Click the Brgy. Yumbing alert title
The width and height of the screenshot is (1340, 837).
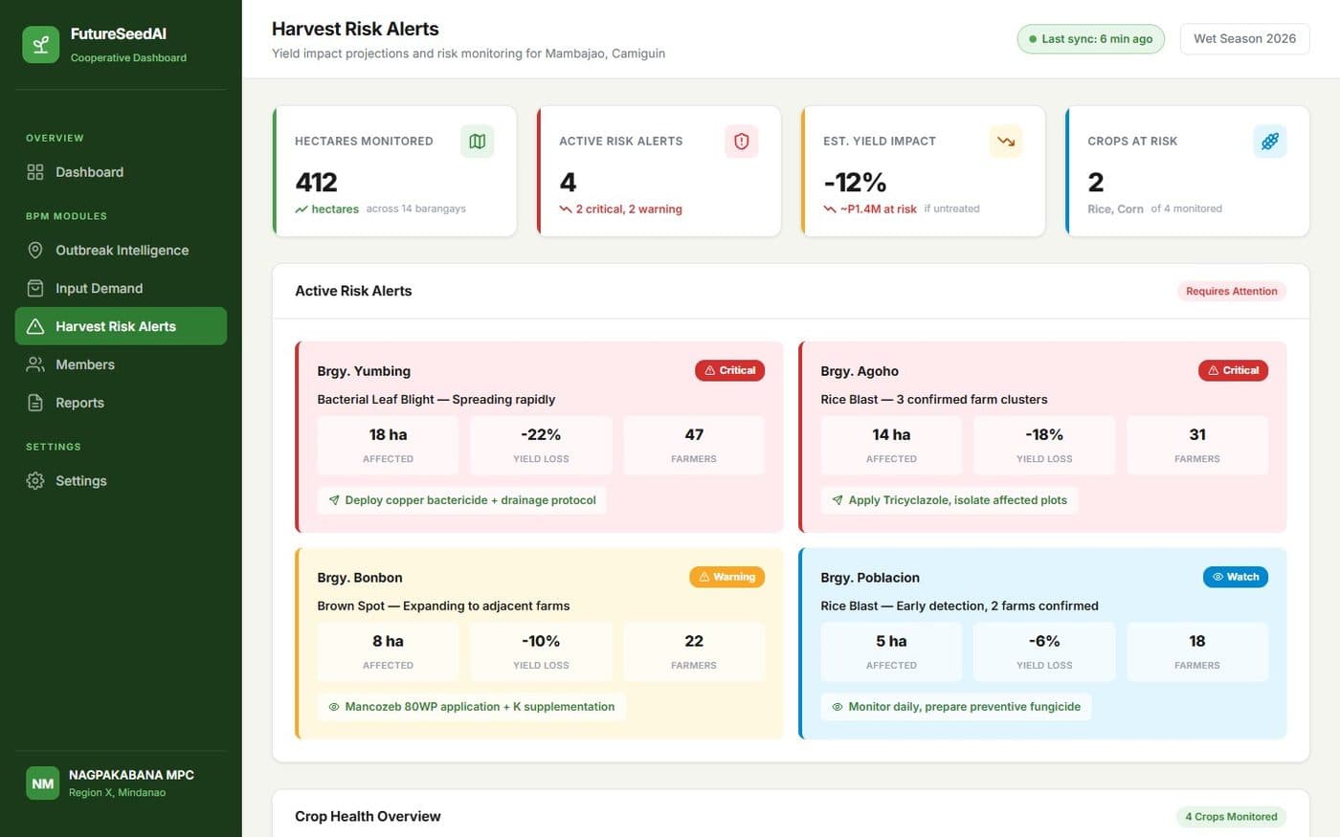[x=364, y=371]
